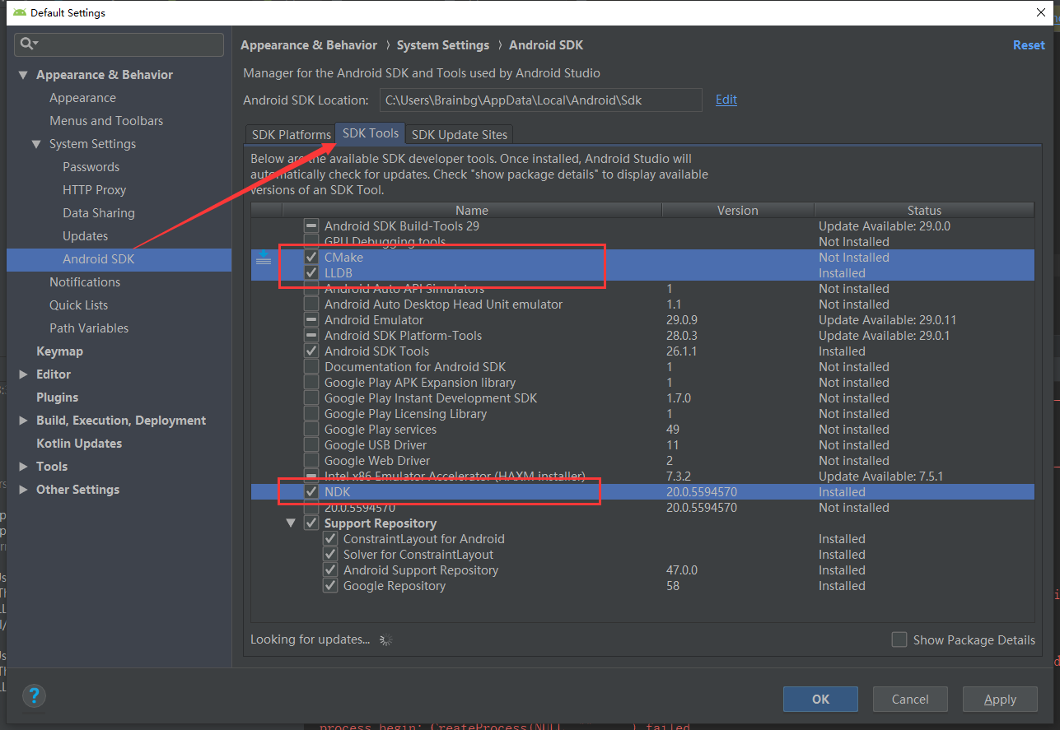Open the Updates settings page
1060x730 pixels.
tap(85, 236)
